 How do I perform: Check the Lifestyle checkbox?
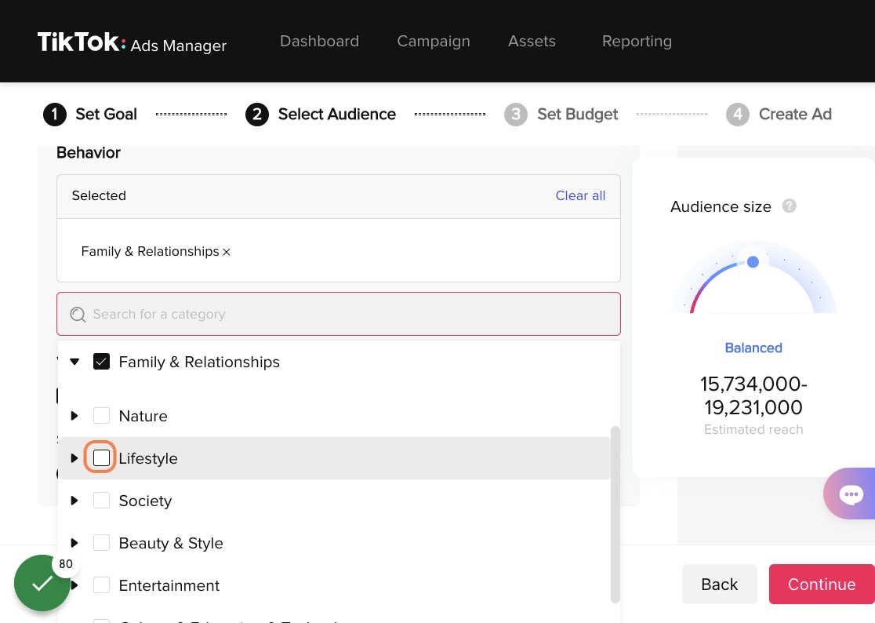(102, 457)
